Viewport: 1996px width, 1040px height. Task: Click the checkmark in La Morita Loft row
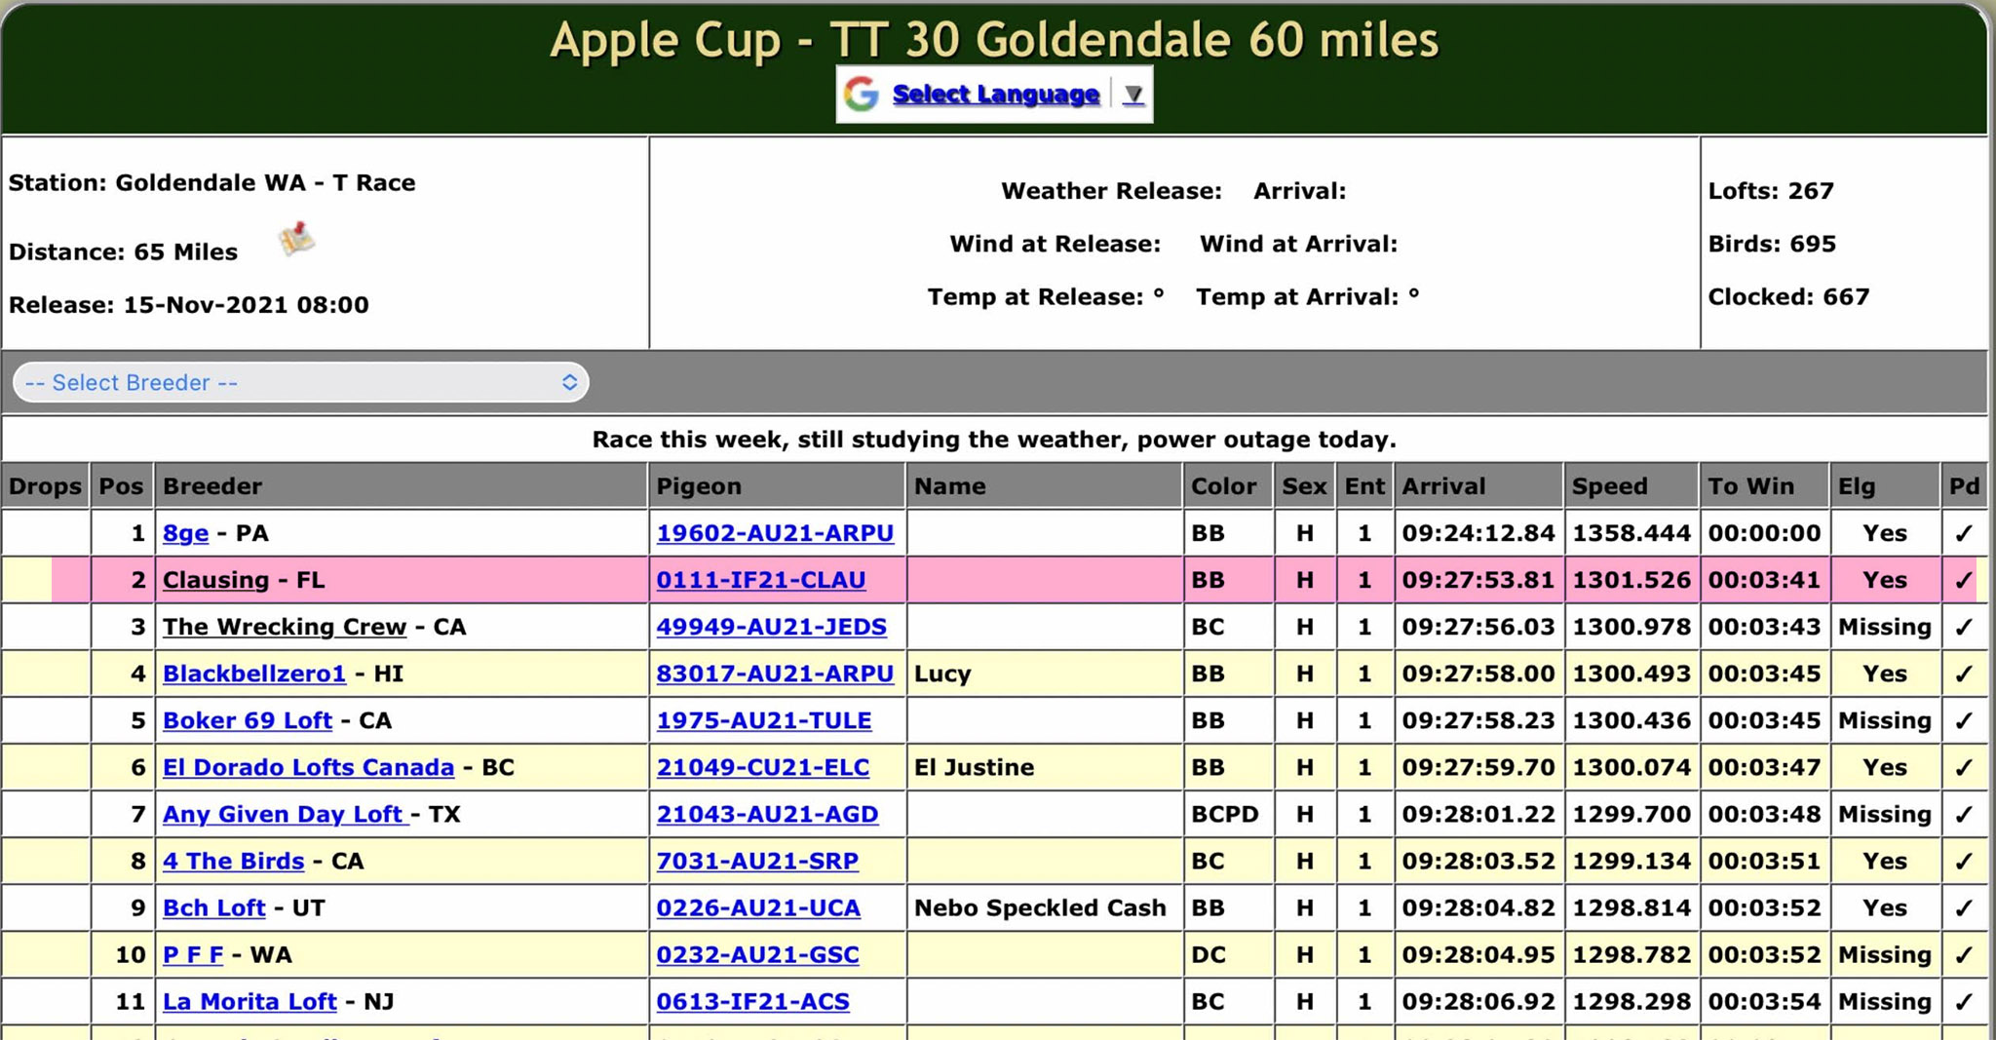(x=1963, y=1002)
